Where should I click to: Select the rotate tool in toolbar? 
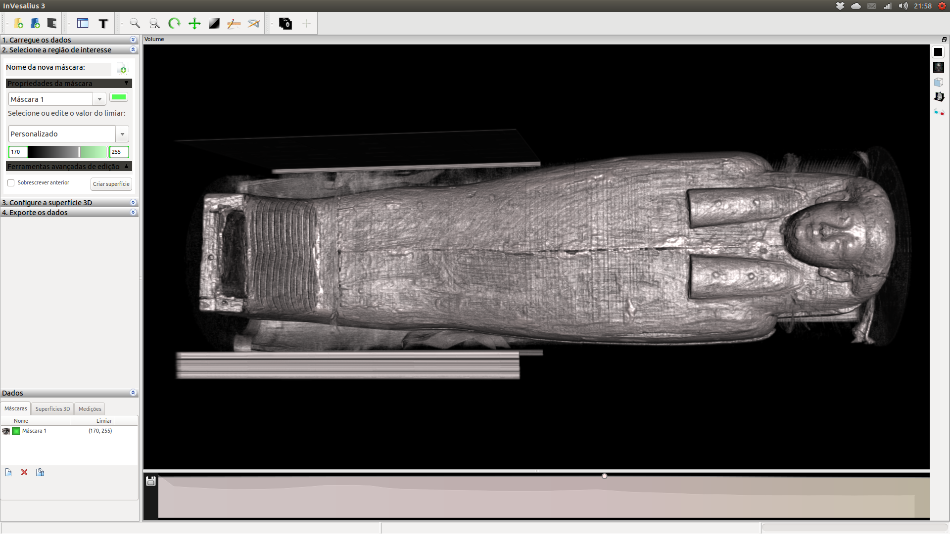[x=174, y=23]
